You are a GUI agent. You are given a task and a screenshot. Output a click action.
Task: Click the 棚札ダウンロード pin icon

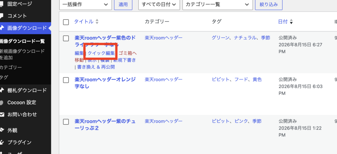coord(2,90)
